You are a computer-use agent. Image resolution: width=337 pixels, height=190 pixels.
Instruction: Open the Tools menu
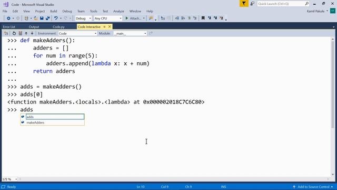[94, 11]
